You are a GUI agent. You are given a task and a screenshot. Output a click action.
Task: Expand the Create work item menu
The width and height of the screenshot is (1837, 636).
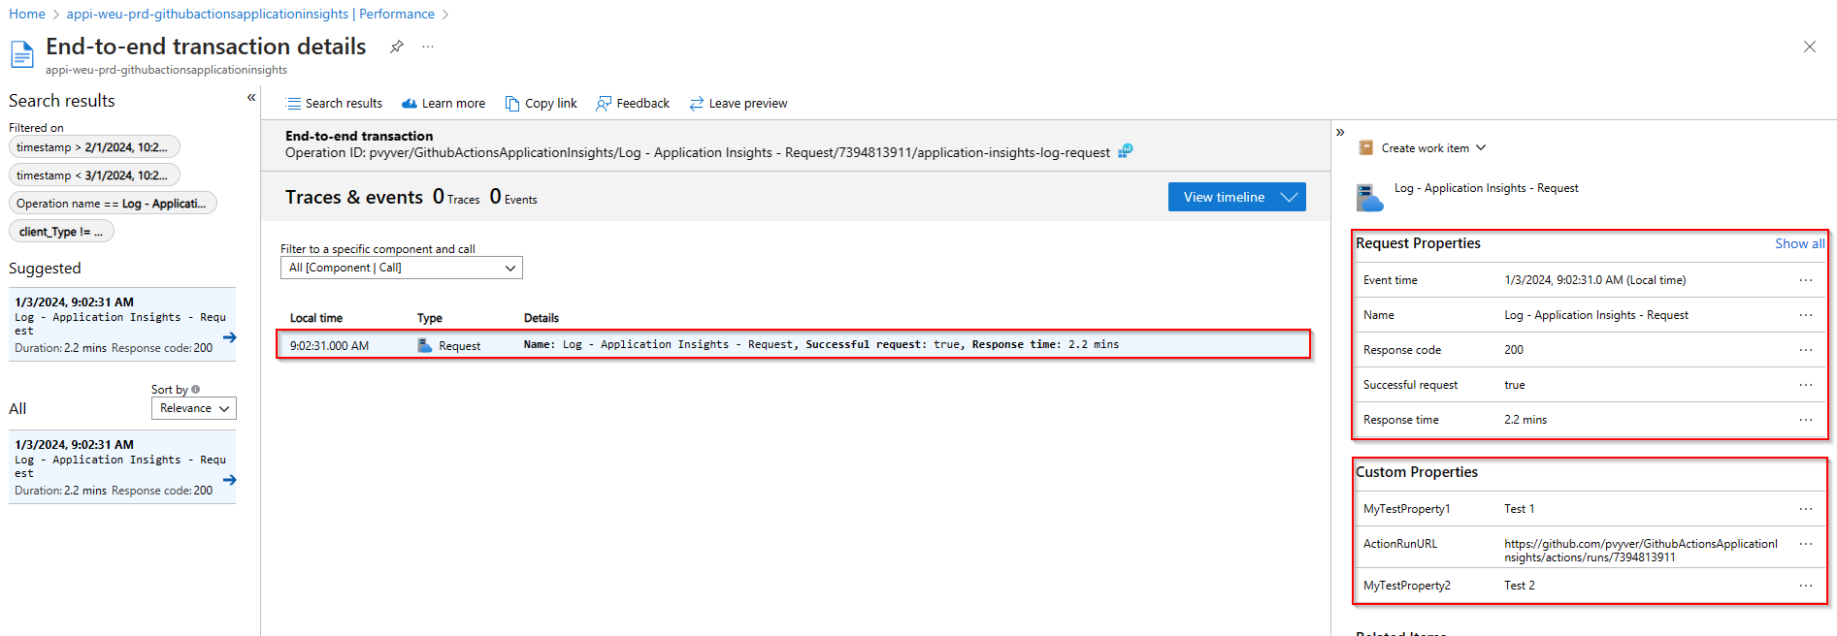pos(1423,148)
